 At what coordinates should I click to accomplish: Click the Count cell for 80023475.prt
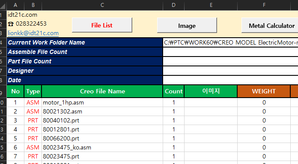pos(173,156)
